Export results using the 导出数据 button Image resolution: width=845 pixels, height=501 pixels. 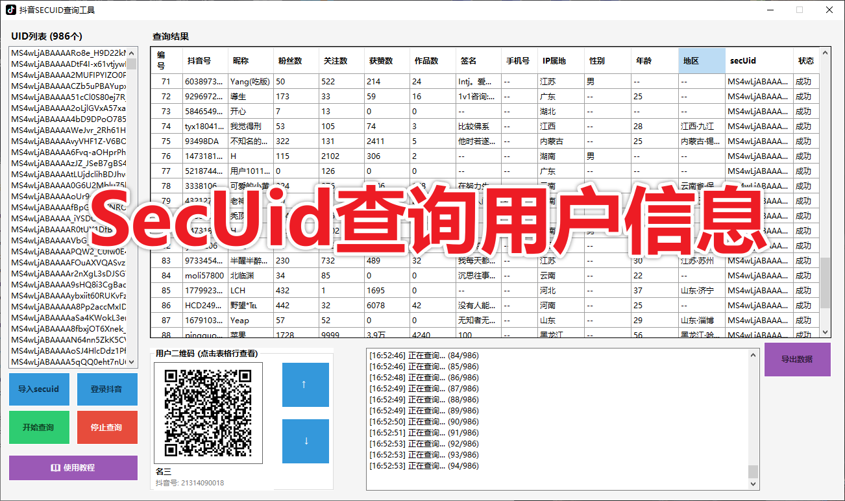coord(797,359)
